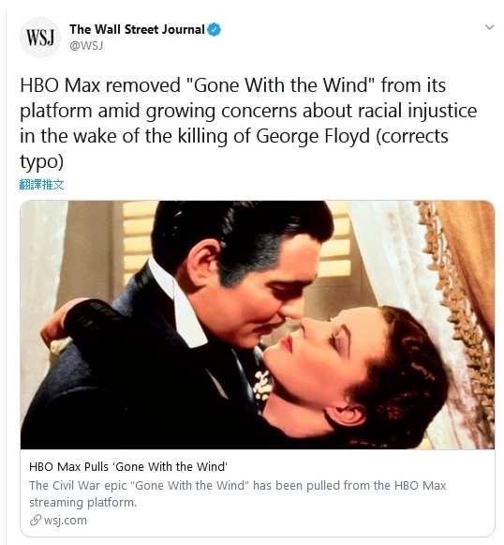Screen dimensions: 504x545
Task: Open the WSJ profile avatar
Action: tap(40, 38)
